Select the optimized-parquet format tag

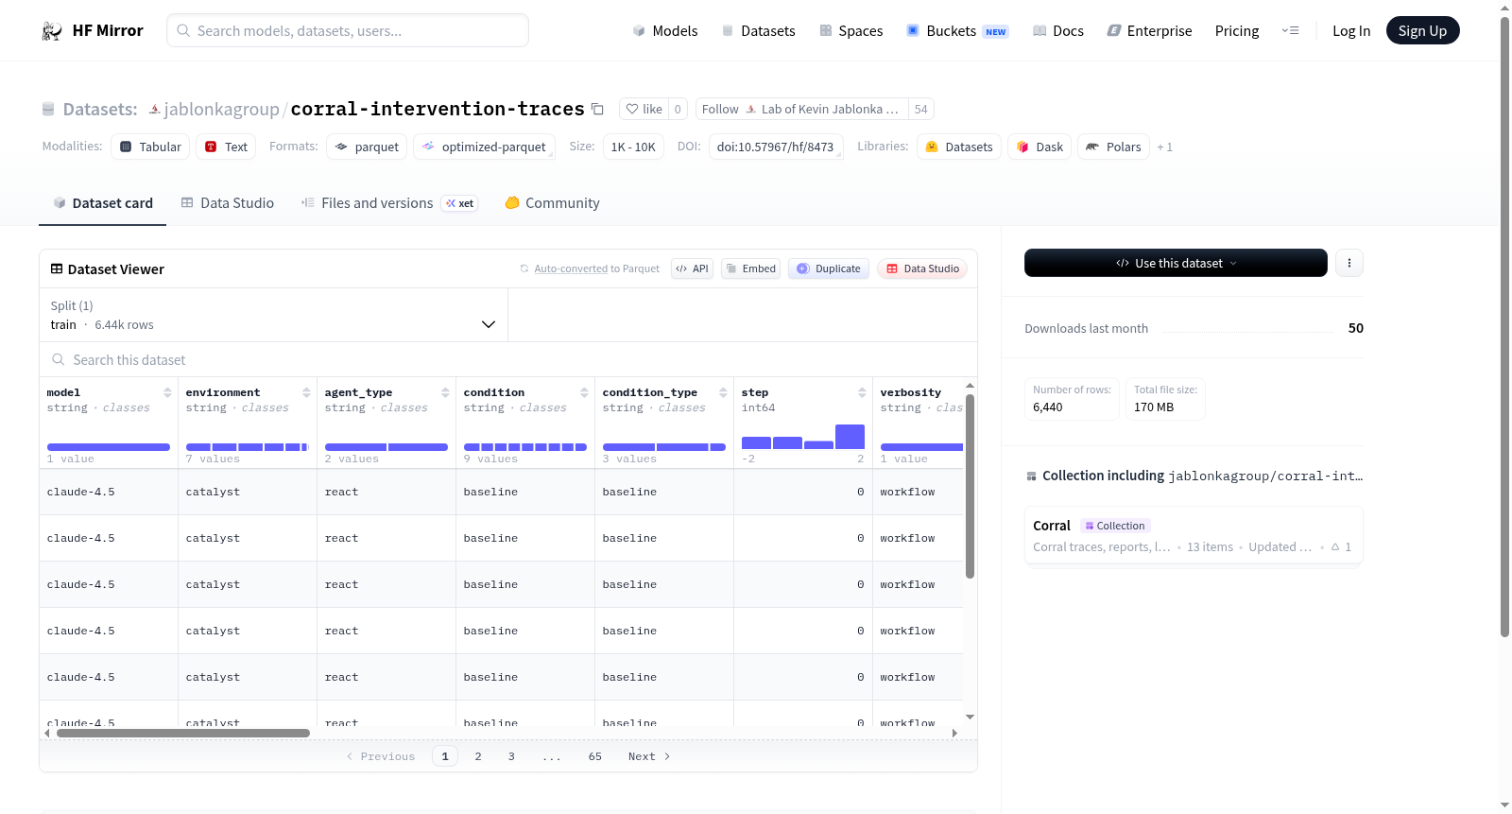[x=484, y=147]
